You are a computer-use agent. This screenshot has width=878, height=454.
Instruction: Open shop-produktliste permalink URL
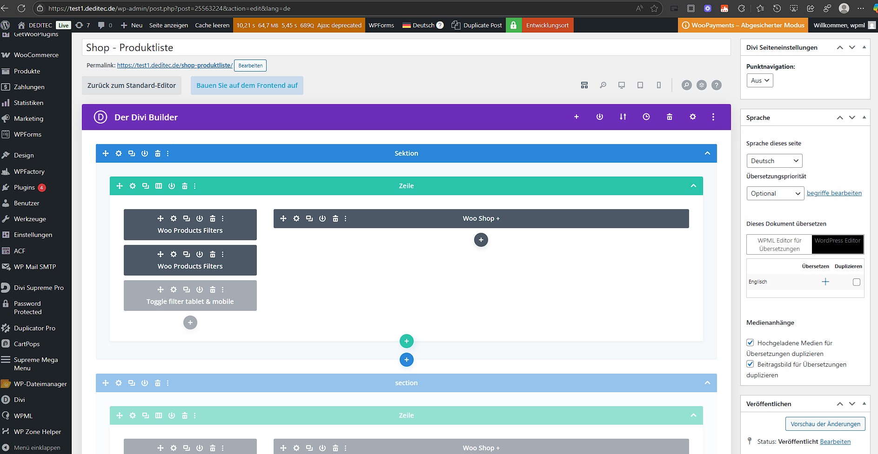175,66
